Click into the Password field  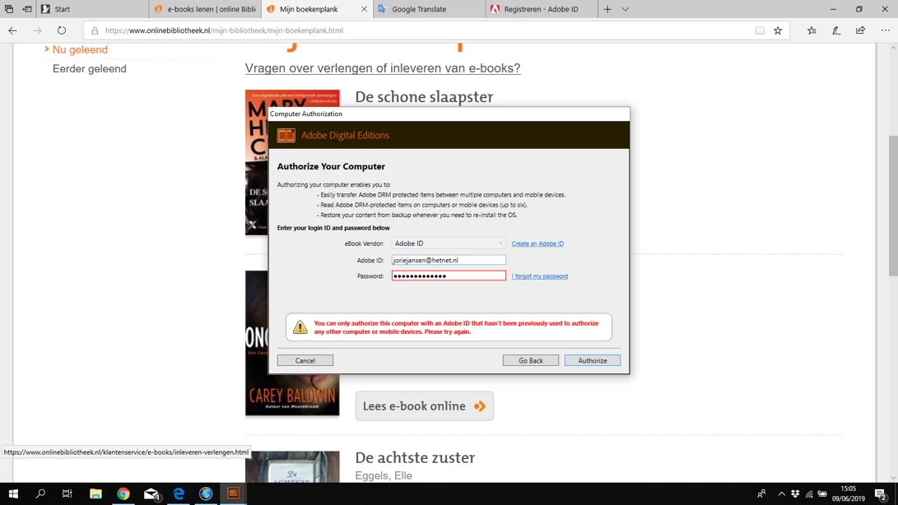pos(449,276)
